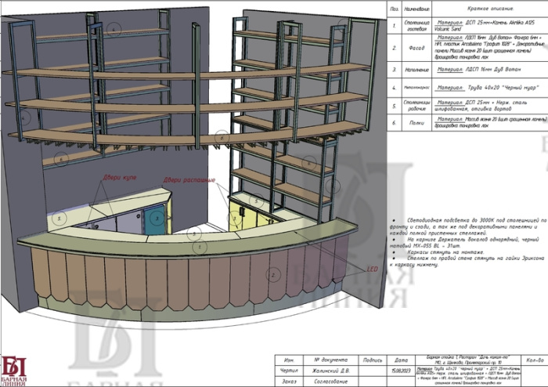The height and width of the screenshot is (387, 548).
Task: Click the 'Согласование' title block cell
Action: coord(330,382)
